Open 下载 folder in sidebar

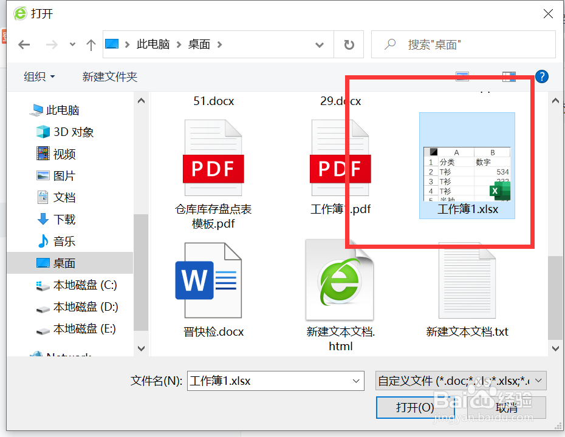coord(56,219)
